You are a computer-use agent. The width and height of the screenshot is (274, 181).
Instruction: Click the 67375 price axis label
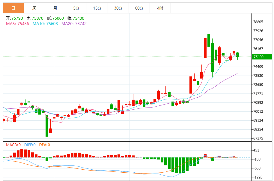point(258,138)
